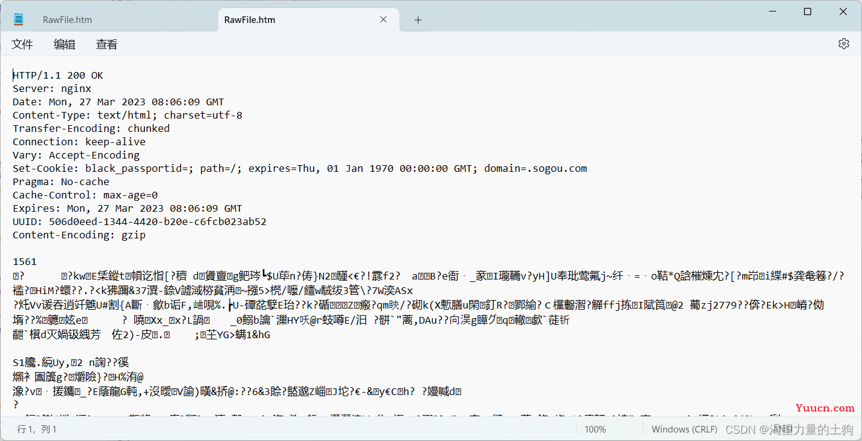Click the domain=.sogou.com text

tap(536, 168)
